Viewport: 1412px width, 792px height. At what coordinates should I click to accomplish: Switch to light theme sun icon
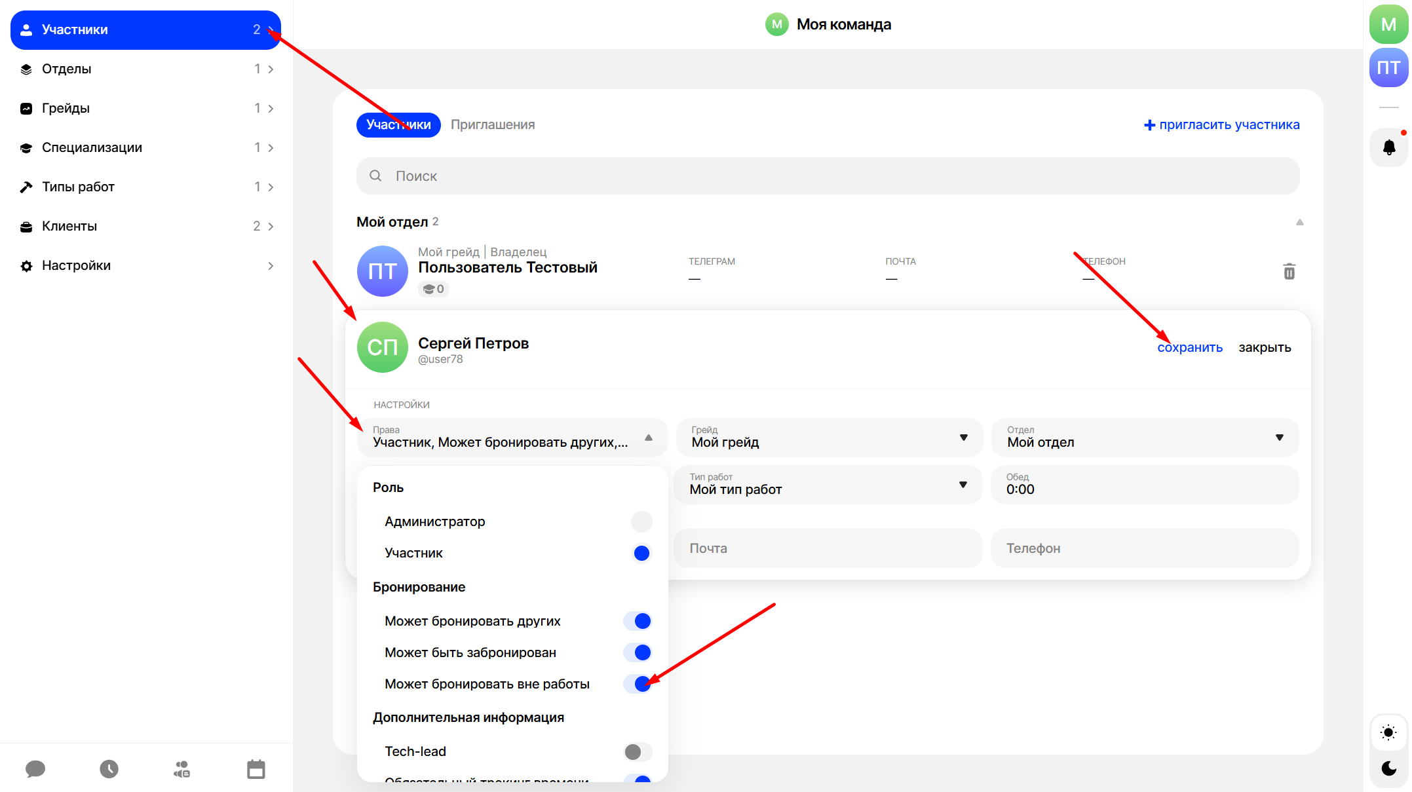1388,732
